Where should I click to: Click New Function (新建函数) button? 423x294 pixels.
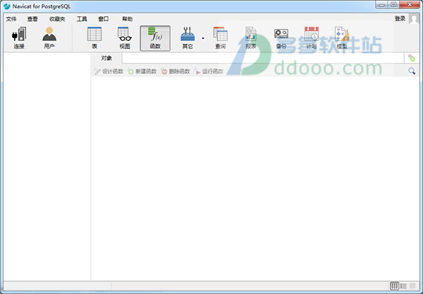(142, 71)
